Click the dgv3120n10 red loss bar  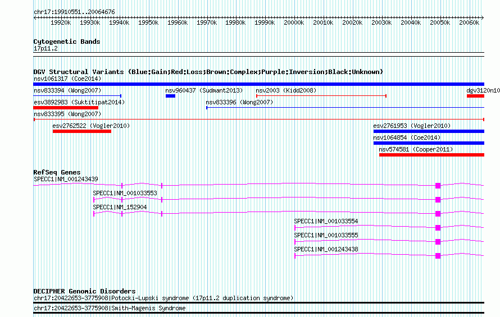click(x=475, y=96)
